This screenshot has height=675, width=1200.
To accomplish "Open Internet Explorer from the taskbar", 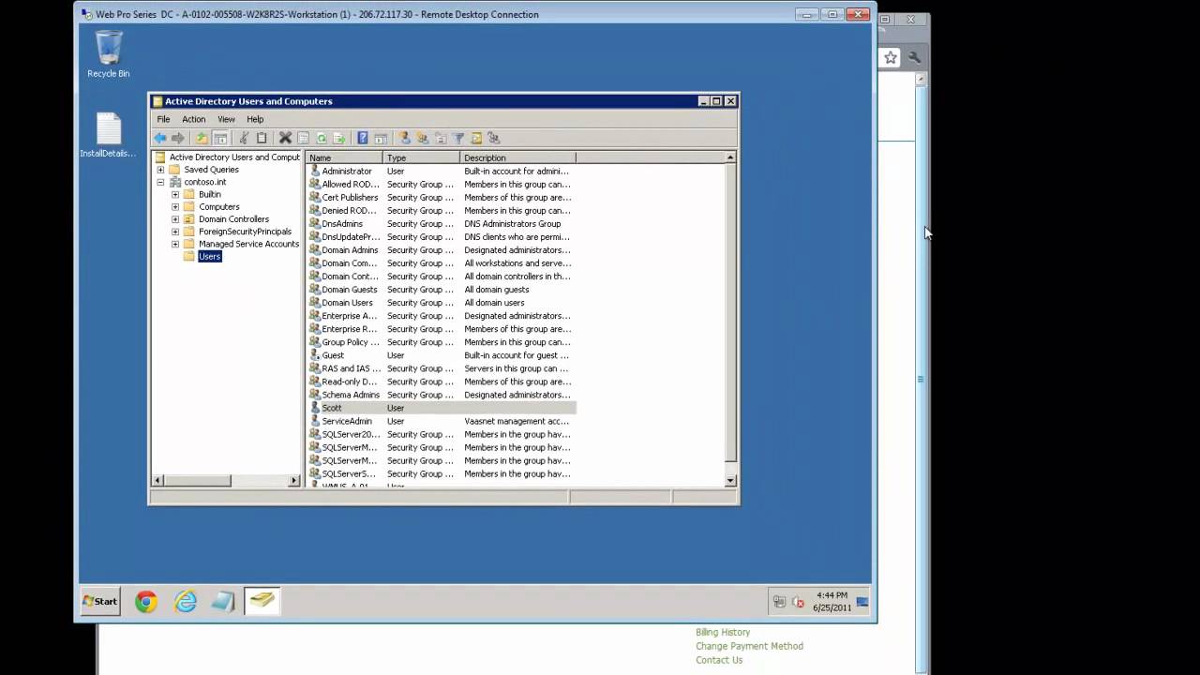I will pos(186,602).
